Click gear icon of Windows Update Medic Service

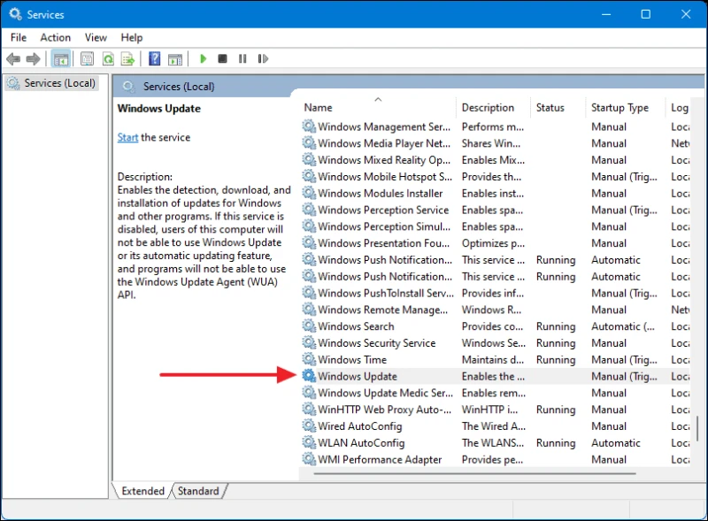click(309, 393)
